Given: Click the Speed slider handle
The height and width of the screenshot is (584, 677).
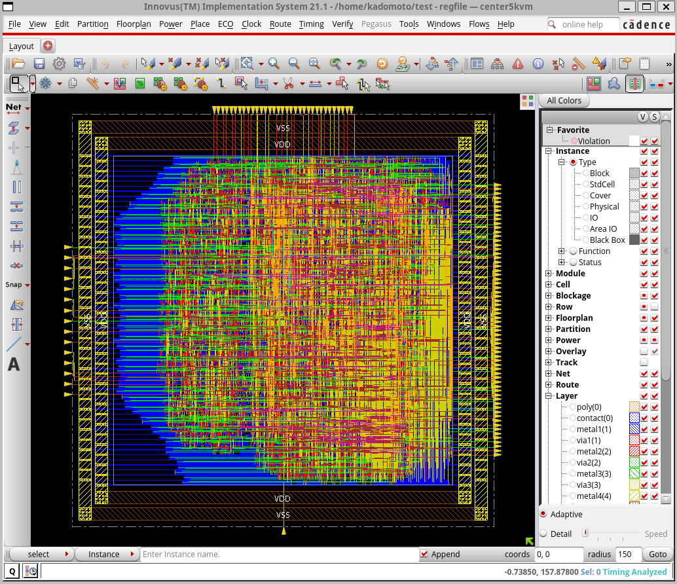Looking at the screenshot, I should click(x=585, y=533).
